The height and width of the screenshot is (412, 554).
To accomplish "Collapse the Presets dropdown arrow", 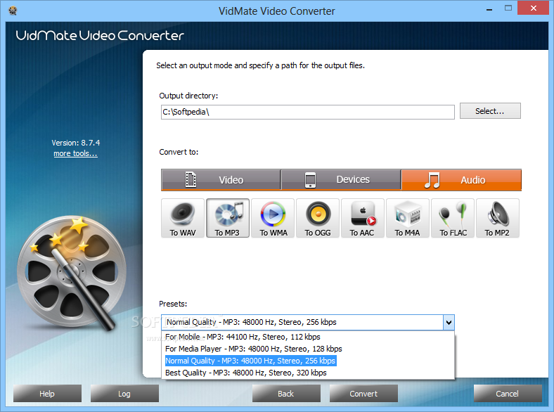I will (449, 322).
